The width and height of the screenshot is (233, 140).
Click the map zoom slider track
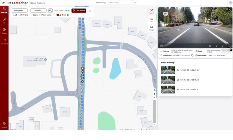(154, 111)
